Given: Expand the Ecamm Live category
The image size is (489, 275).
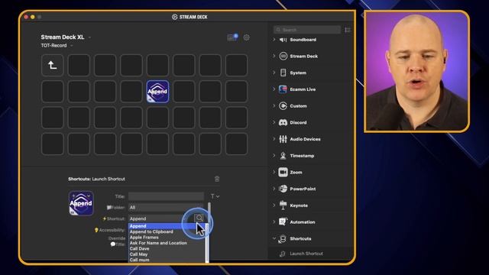Looking at the screenshot, I should pyautogui.click(x=274, y=89).
